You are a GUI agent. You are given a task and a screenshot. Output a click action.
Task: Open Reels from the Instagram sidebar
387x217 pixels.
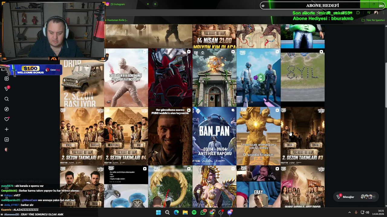click(x=7, y=79)
